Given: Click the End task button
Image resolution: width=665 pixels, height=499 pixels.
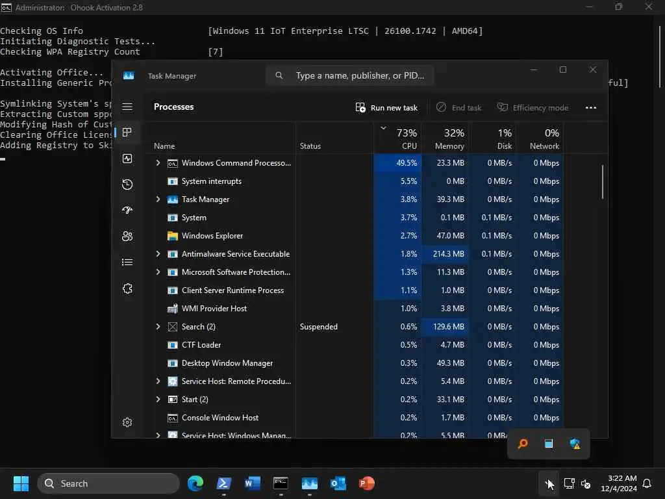Looking at the screenshot, I should point(459,108).
